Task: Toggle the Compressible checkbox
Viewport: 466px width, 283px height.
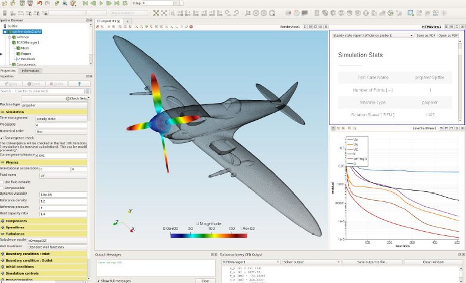Action: [2, 188]
